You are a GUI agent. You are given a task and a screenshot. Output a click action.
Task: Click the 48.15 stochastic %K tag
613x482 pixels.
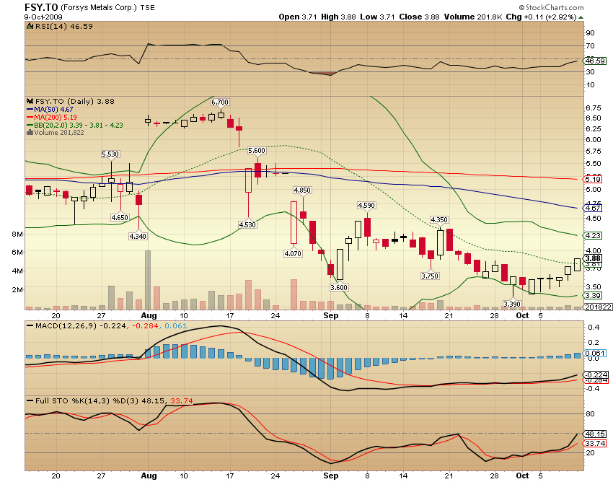595,434
